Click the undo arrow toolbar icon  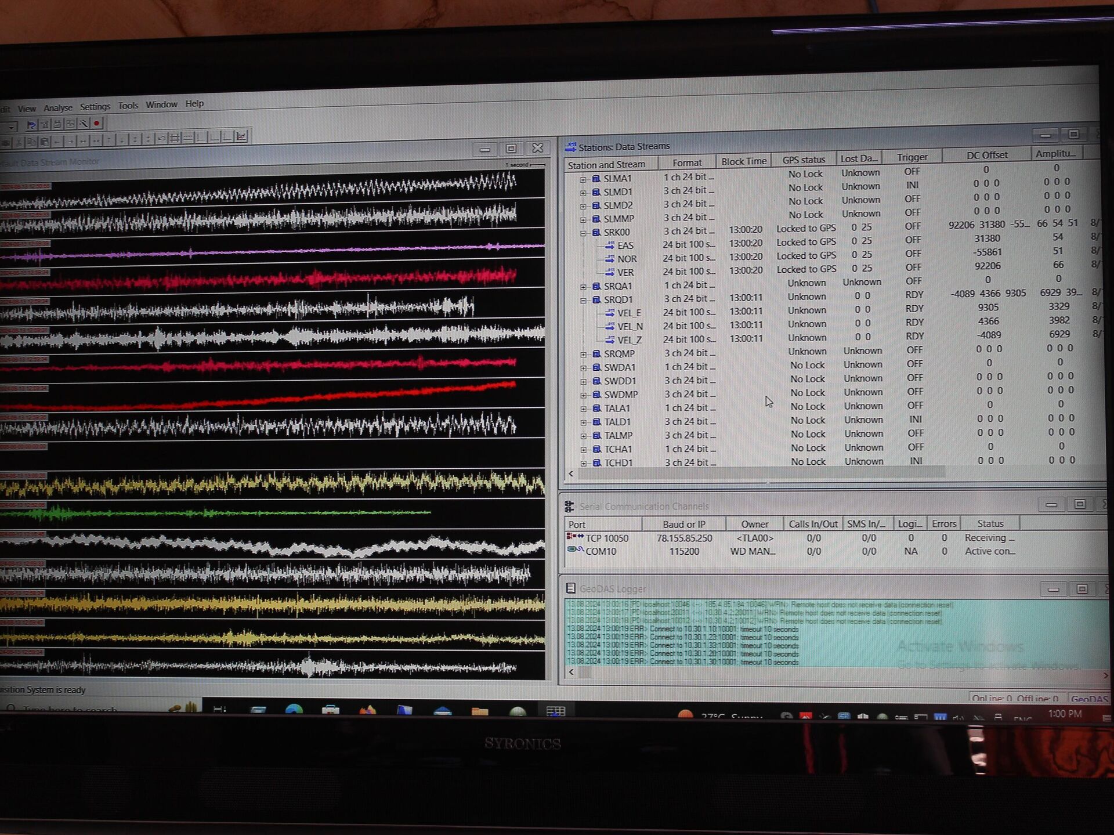(161, 138)
